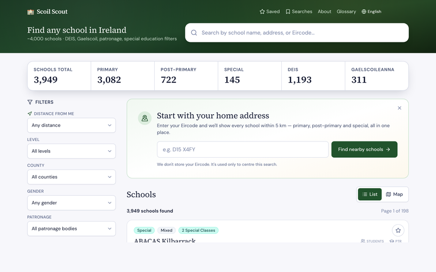Click the Any distance chevron arrow
This screenshot has width=436, height=272.
tap(110, 125)
